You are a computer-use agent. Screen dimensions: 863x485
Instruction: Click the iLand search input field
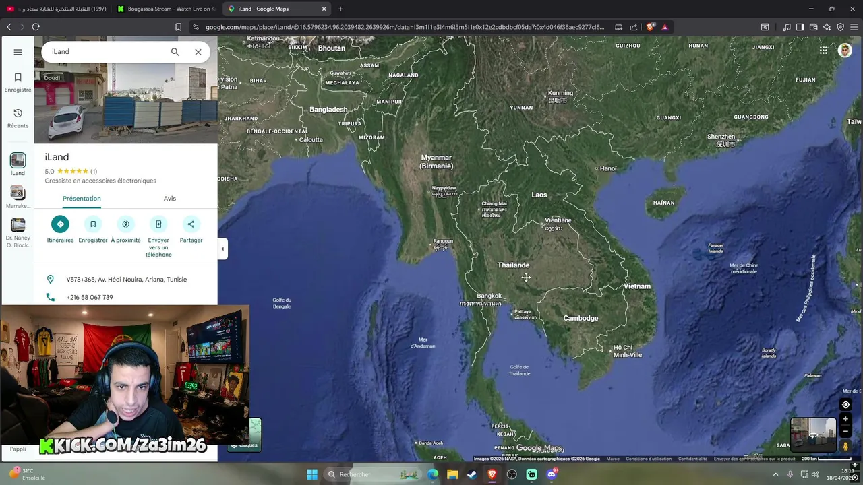point(108,52)
